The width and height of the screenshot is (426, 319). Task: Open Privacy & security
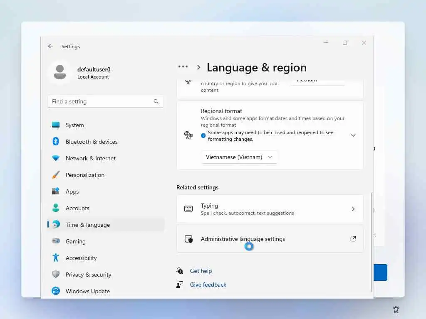[x=106, y=275]
